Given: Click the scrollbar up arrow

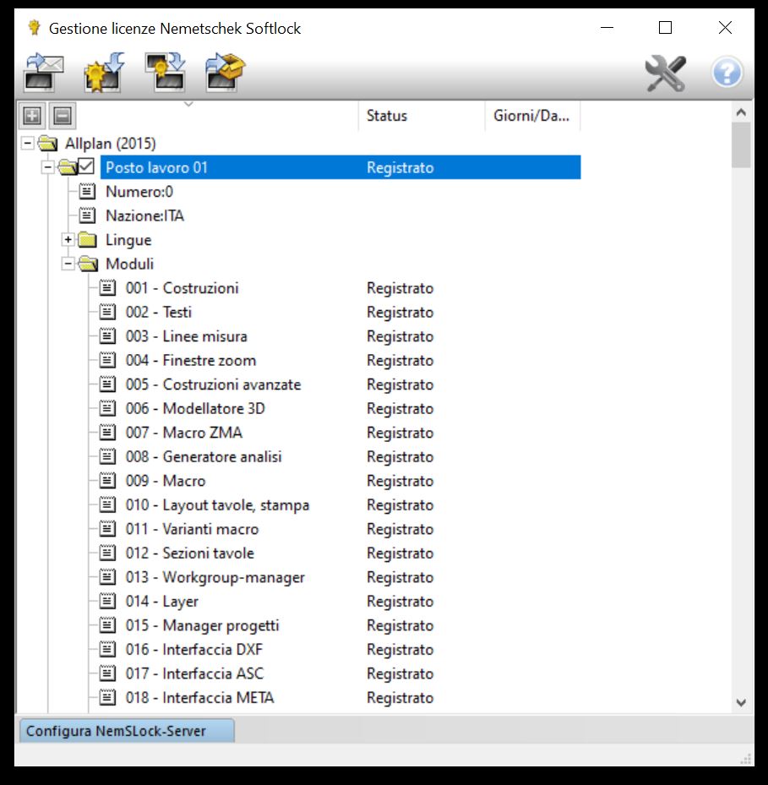Looking at the screenshot, I should [742, 112].
